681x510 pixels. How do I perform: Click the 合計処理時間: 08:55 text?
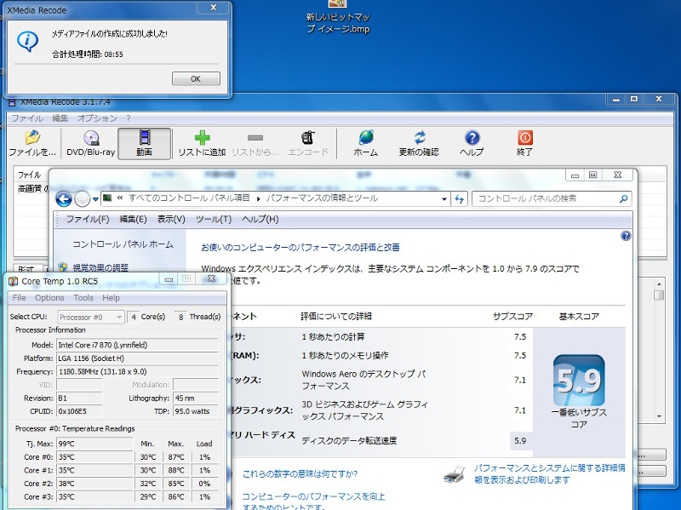[x=88, y=54]
